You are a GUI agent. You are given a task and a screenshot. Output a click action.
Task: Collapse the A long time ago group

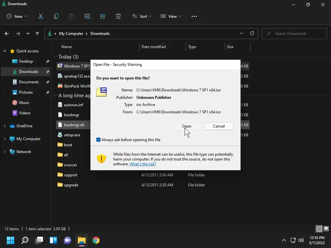coord(56,96)
